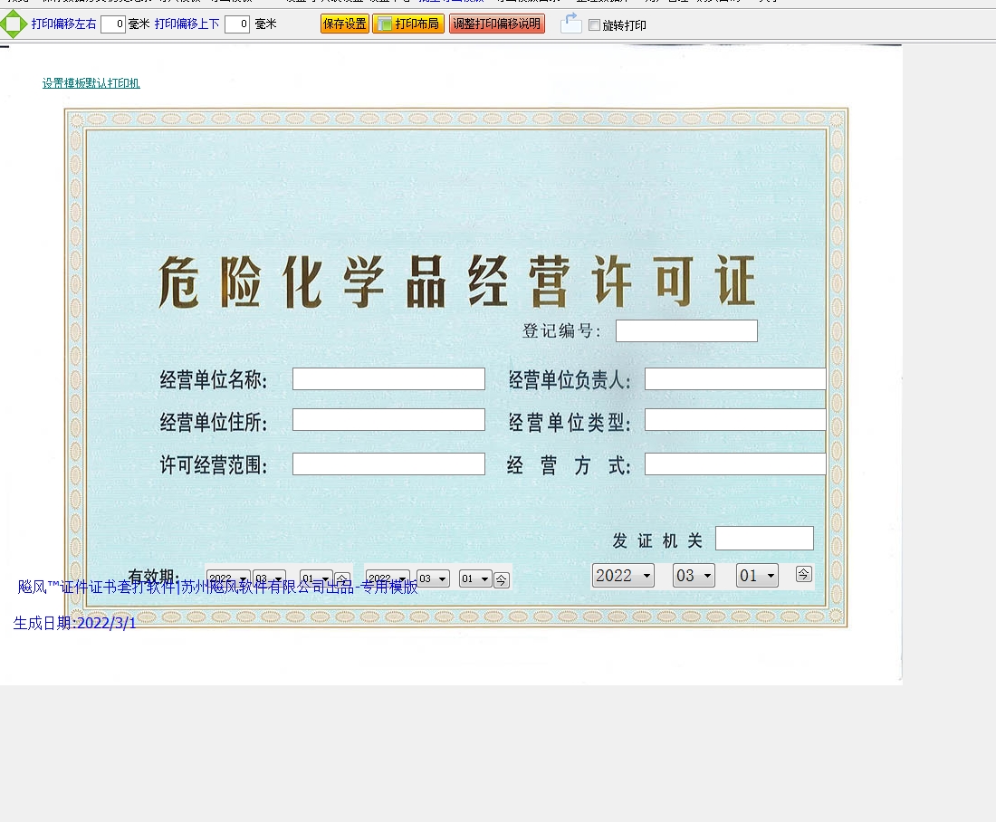
Task: Expand the issue date year 2022 dropdown
Action: (623, 576)
